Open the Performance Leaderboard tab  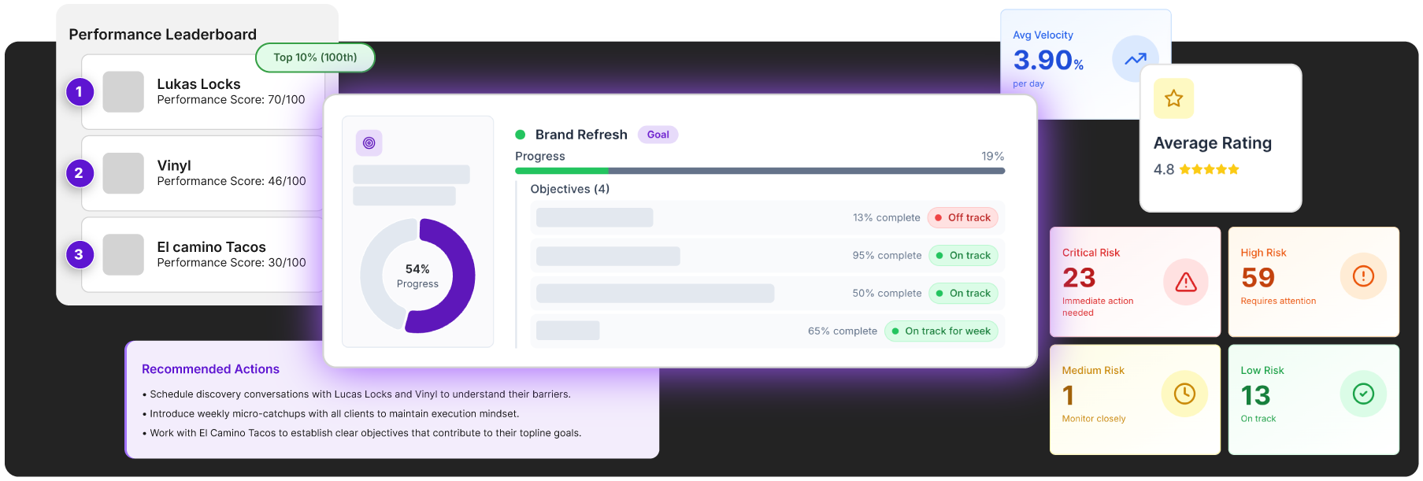point(162,34)
